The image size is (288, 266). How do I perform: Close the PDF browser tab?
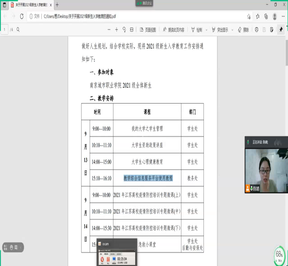tap(51, 5)
